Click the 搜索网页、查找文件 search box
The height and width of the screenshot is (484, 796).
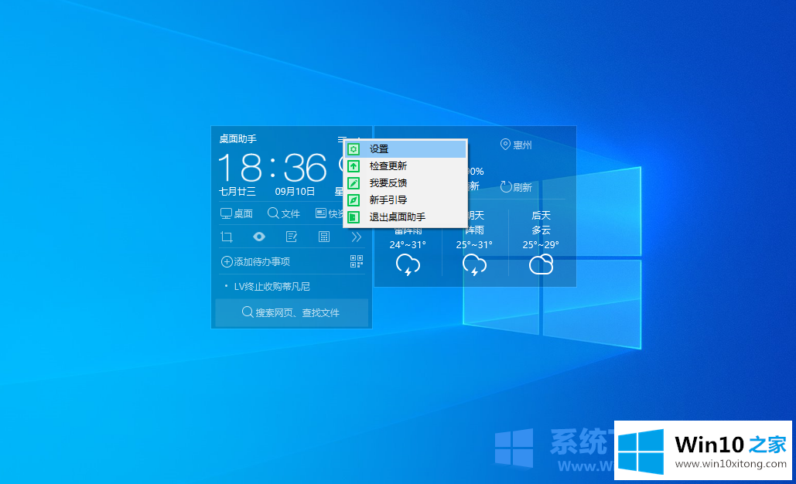click(292, 312)
